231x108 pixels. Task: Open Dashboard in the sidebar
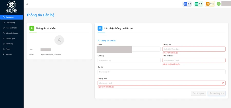[12, 17]
